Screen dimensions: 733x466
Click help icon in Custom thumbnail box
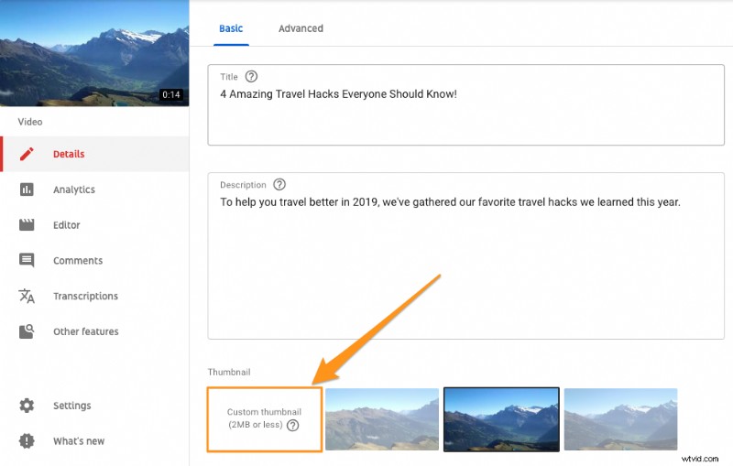click(292, 426)
